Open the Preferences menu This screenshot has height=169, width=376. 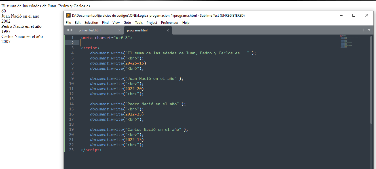pyautogui.click(x=170, y=23)
